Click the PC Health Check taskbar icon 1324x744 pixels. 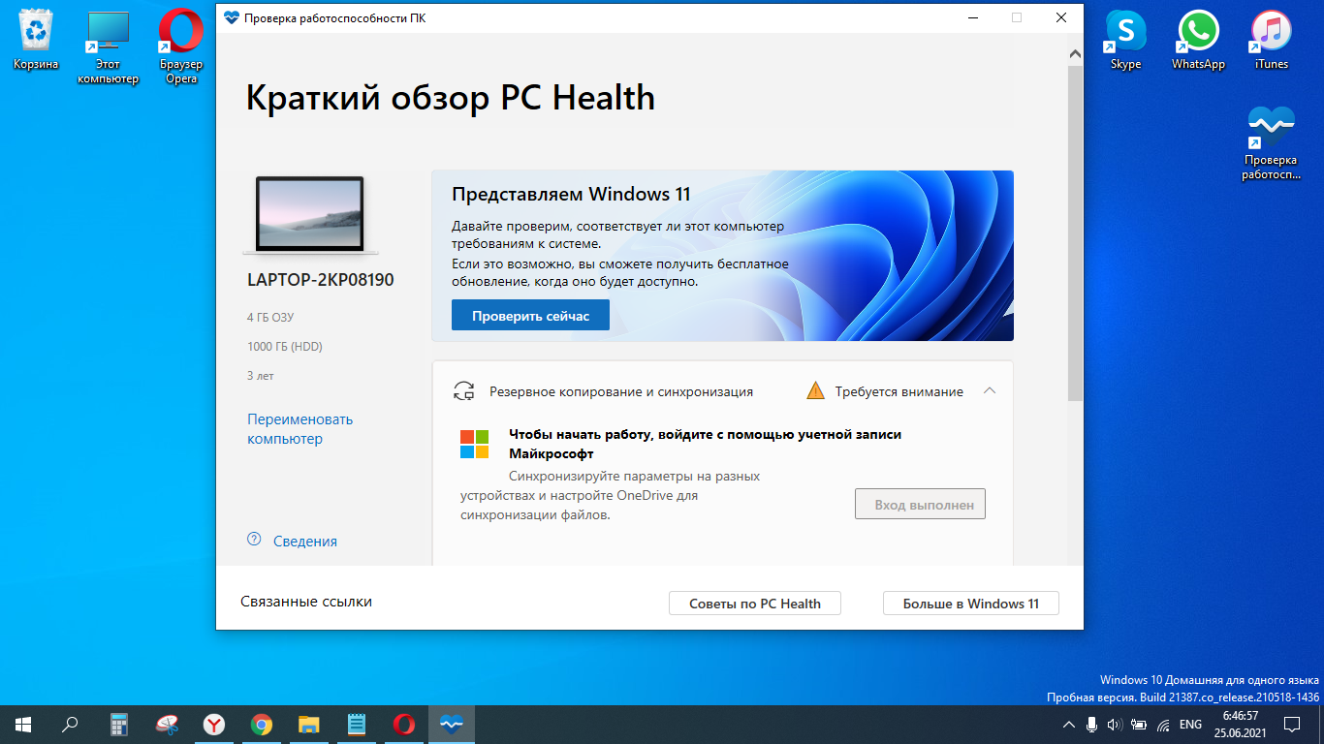click(452, 724)
